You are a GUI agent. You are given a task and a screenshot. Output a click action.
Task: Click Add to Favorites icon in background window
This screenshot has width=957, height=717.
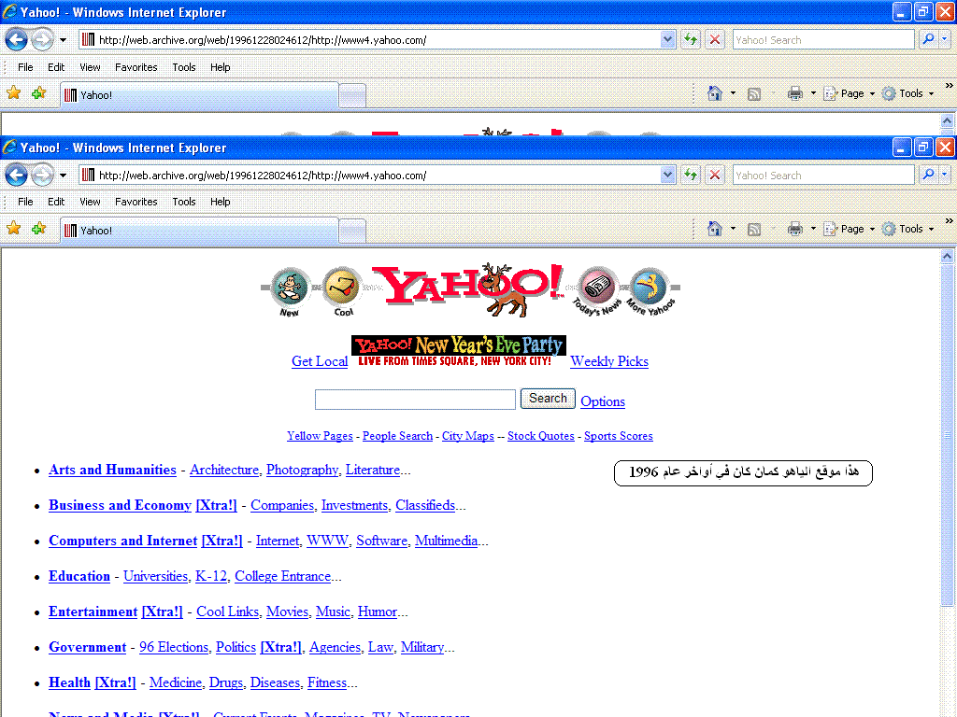pyautogui.click(x=38, y=93)
